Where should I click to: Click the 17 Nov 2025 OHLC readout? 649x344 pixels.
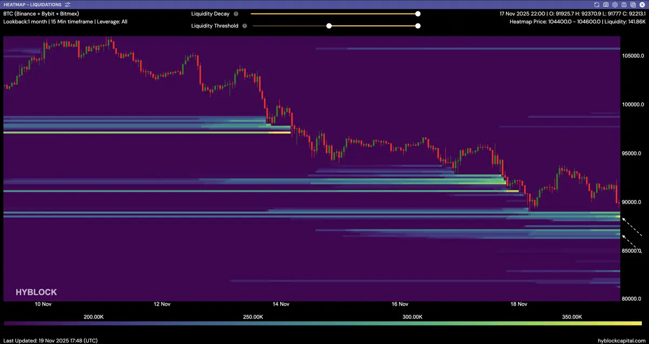click(x=573, y=14)
